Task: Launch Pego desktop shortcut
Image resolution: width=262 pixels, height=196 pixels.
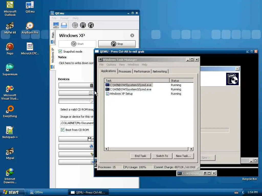Action: coord(10,49)
